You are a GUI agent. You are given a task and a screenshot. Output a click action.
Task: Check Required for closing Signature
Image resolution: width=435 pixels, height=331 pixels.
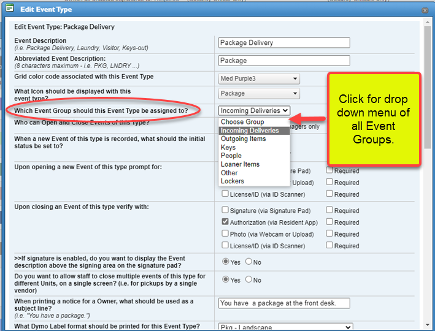[x=329, y=210]
